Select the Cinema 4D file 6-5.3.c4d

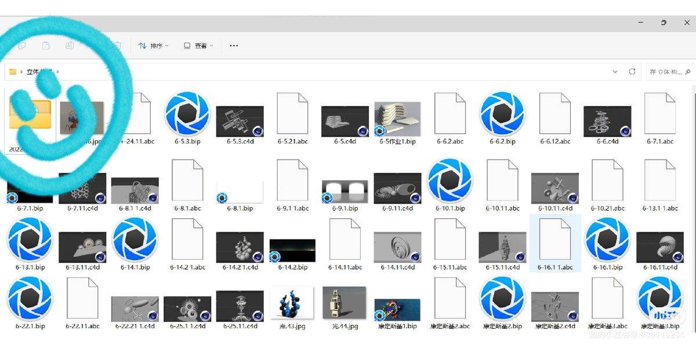pyautogui.click(x=240, y=125)
